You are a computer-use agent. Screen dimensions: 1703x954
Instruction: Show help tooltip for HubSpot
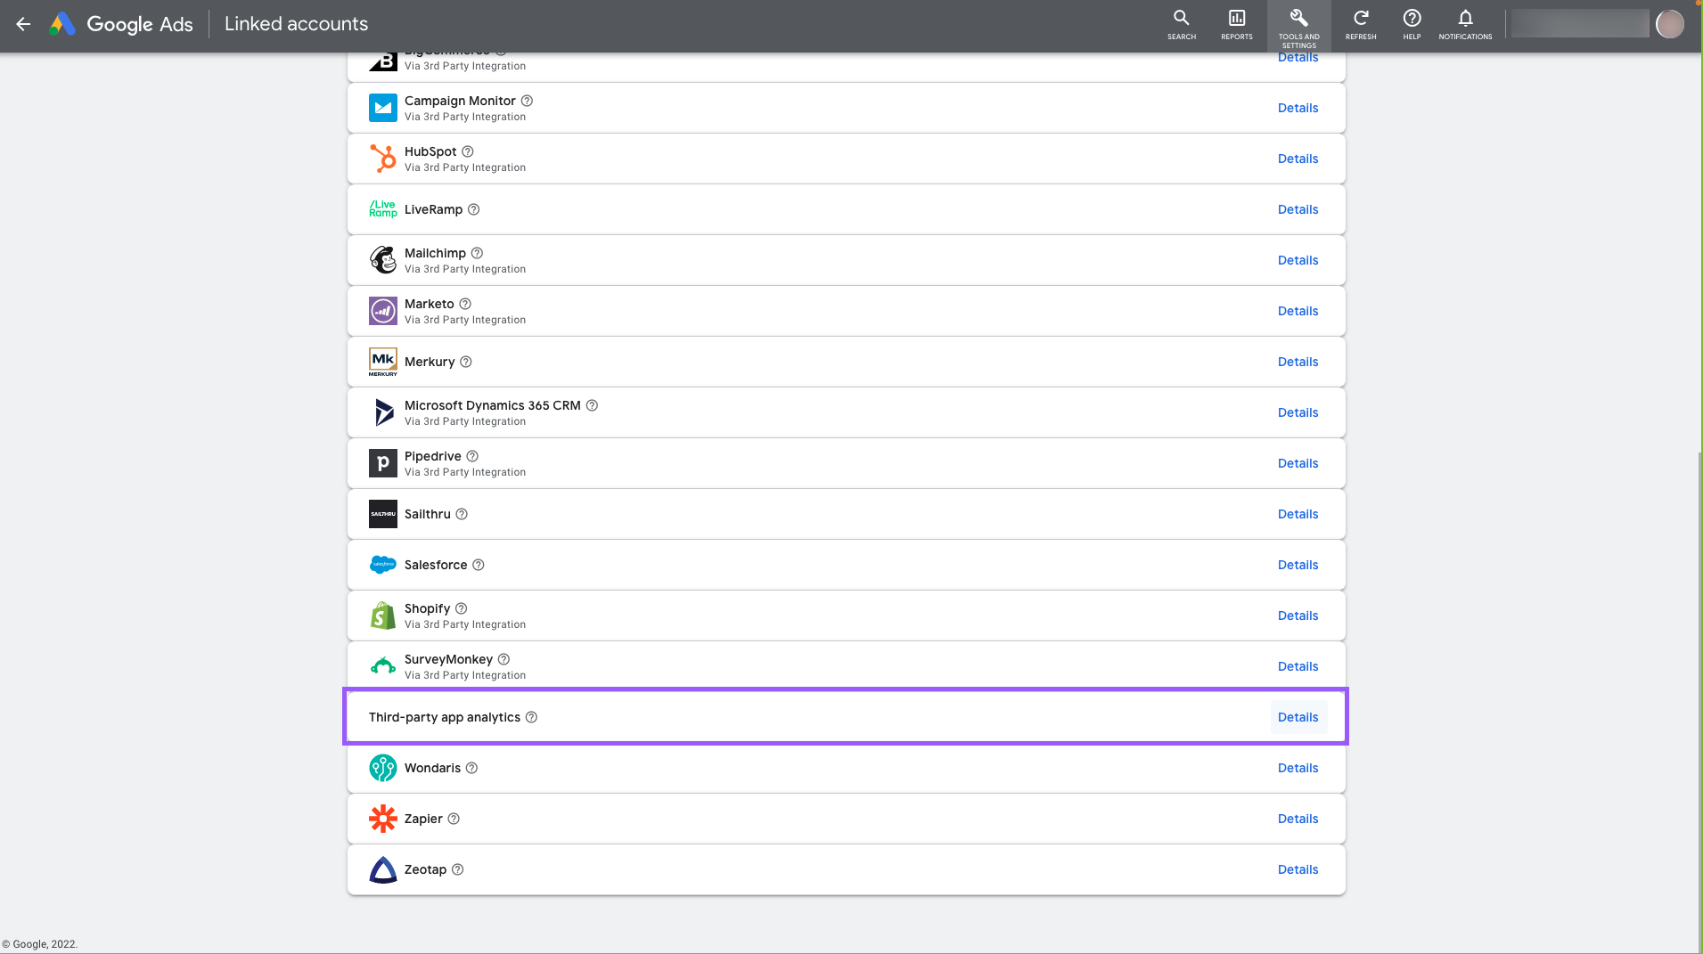pos(468,151)
